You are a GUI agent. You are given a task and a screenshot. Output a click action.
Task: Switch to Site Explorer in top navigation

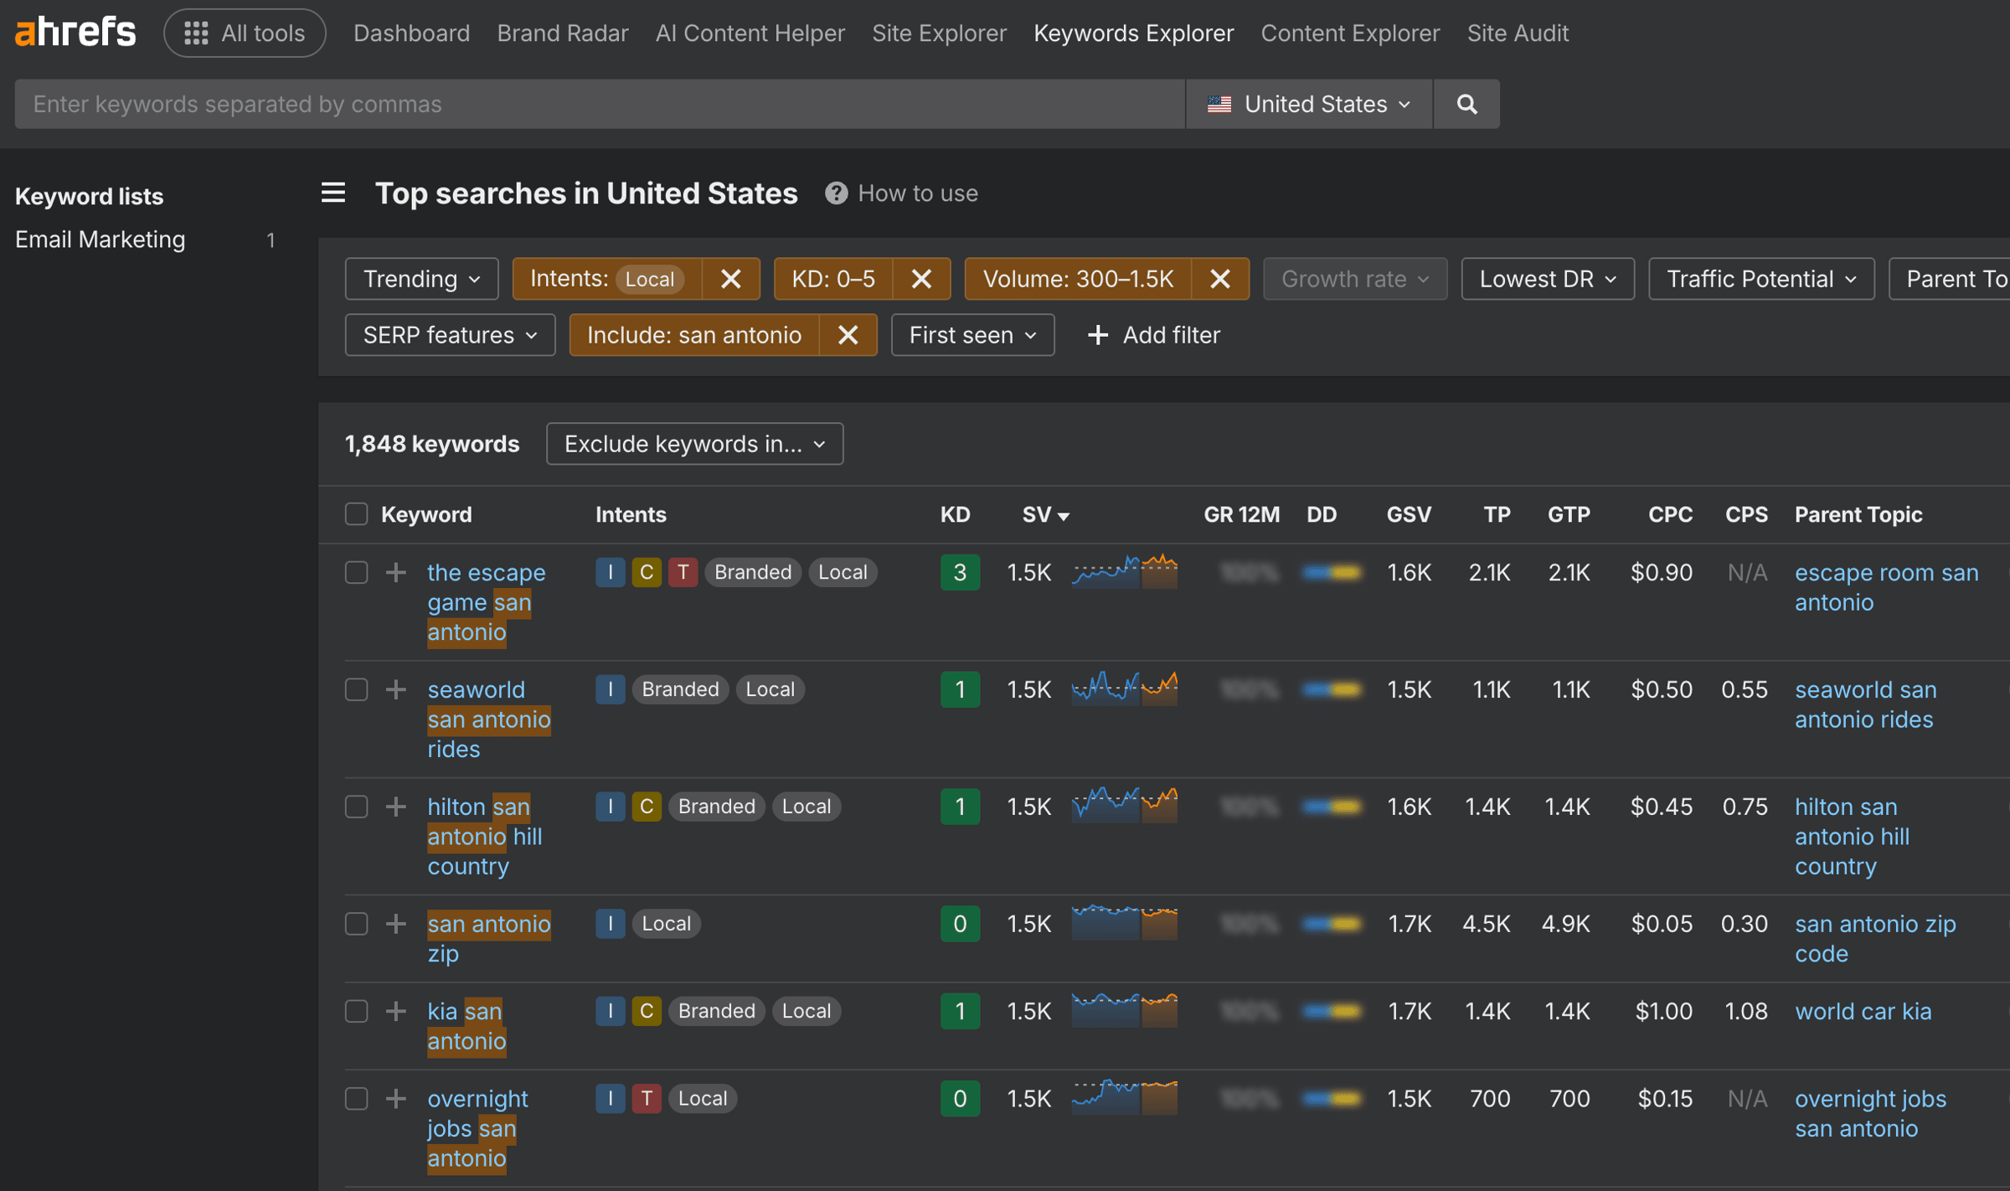939,34
